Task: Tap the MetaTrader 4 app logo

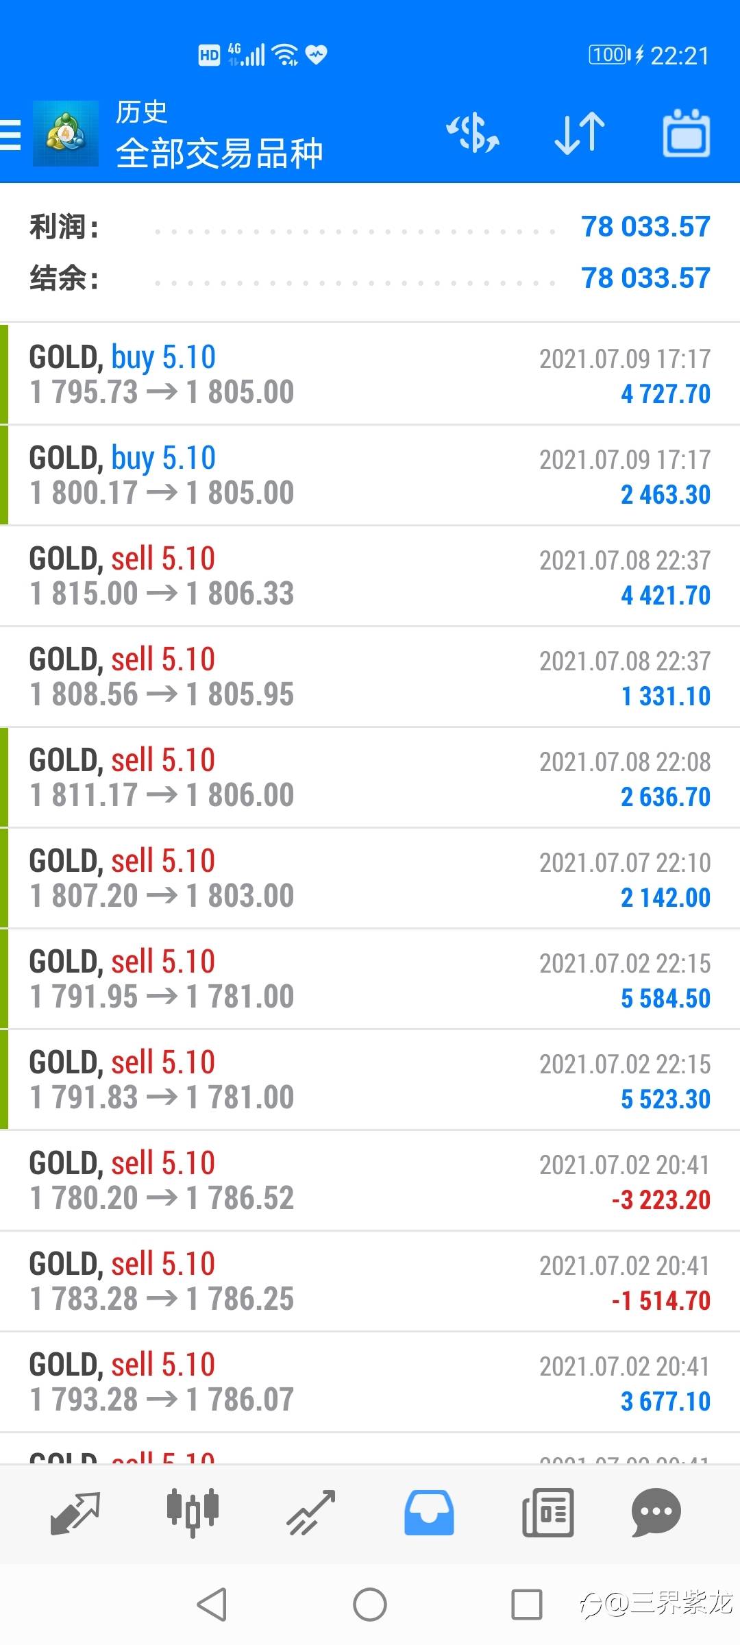Action: click(x=66, y=134)
